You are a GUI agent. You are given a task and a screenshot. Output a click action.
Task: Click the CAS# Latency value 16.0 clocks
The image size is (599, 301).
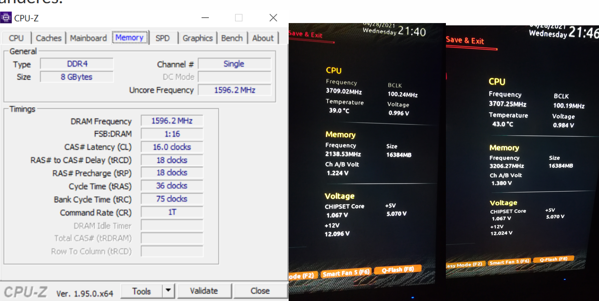click(172, 147)
